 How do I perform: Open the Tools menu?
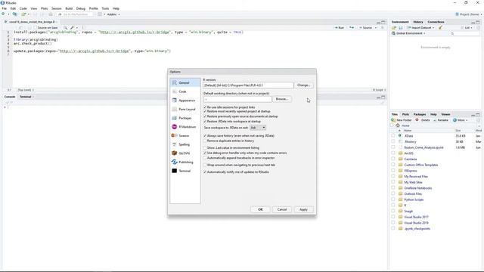105,8
